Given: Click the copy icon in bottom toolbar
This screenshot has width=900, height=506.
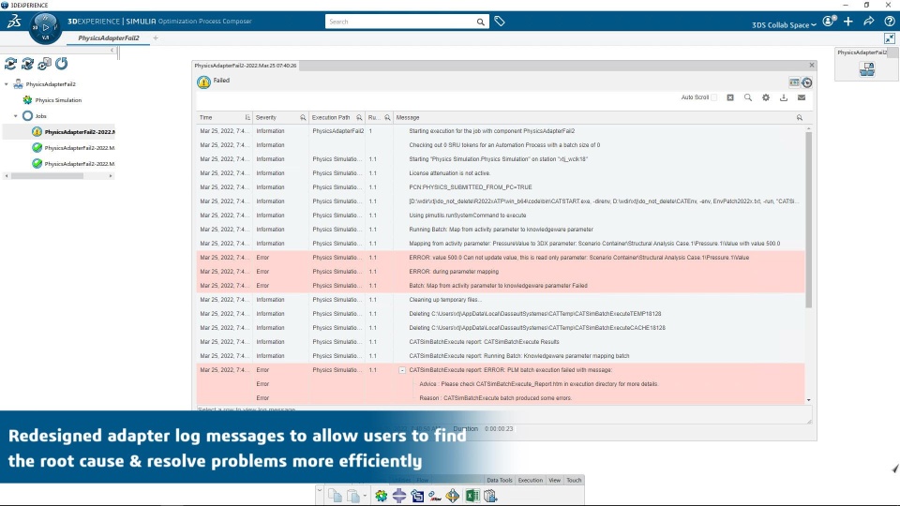Looking at the screenshot, I should tap(335, 496).
